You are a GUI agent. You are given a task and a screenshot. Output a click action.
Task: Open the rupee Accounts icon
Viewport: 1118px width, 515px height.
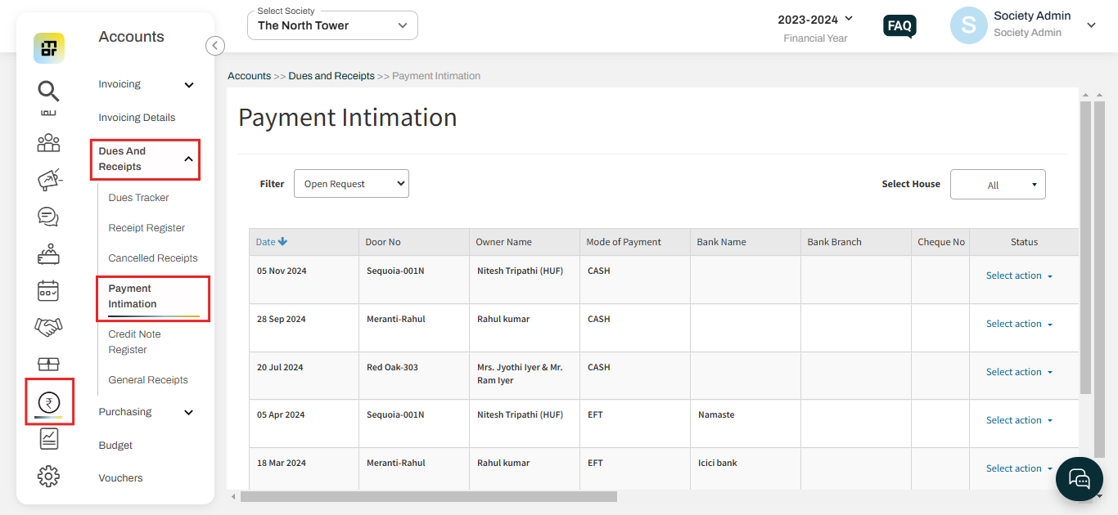(x=48, y=401)
